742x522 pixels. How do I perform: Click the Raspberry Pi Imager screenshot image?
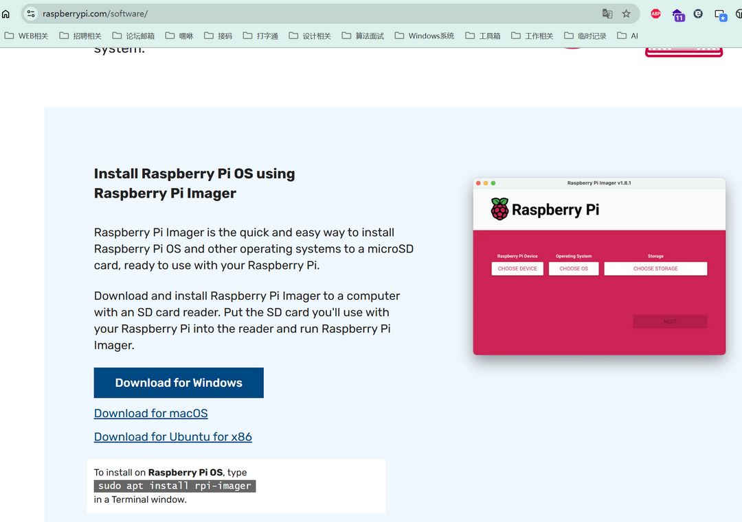(599, 266)
